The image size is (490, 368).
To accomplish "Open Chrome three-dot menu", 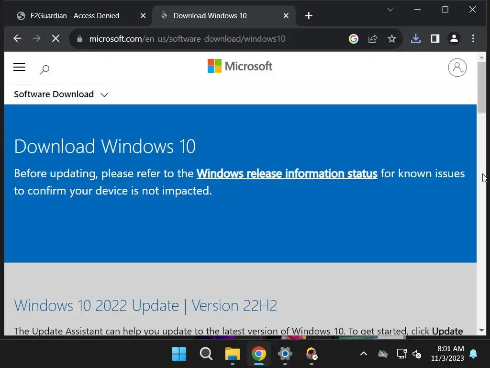I will (x=473, y=38).
